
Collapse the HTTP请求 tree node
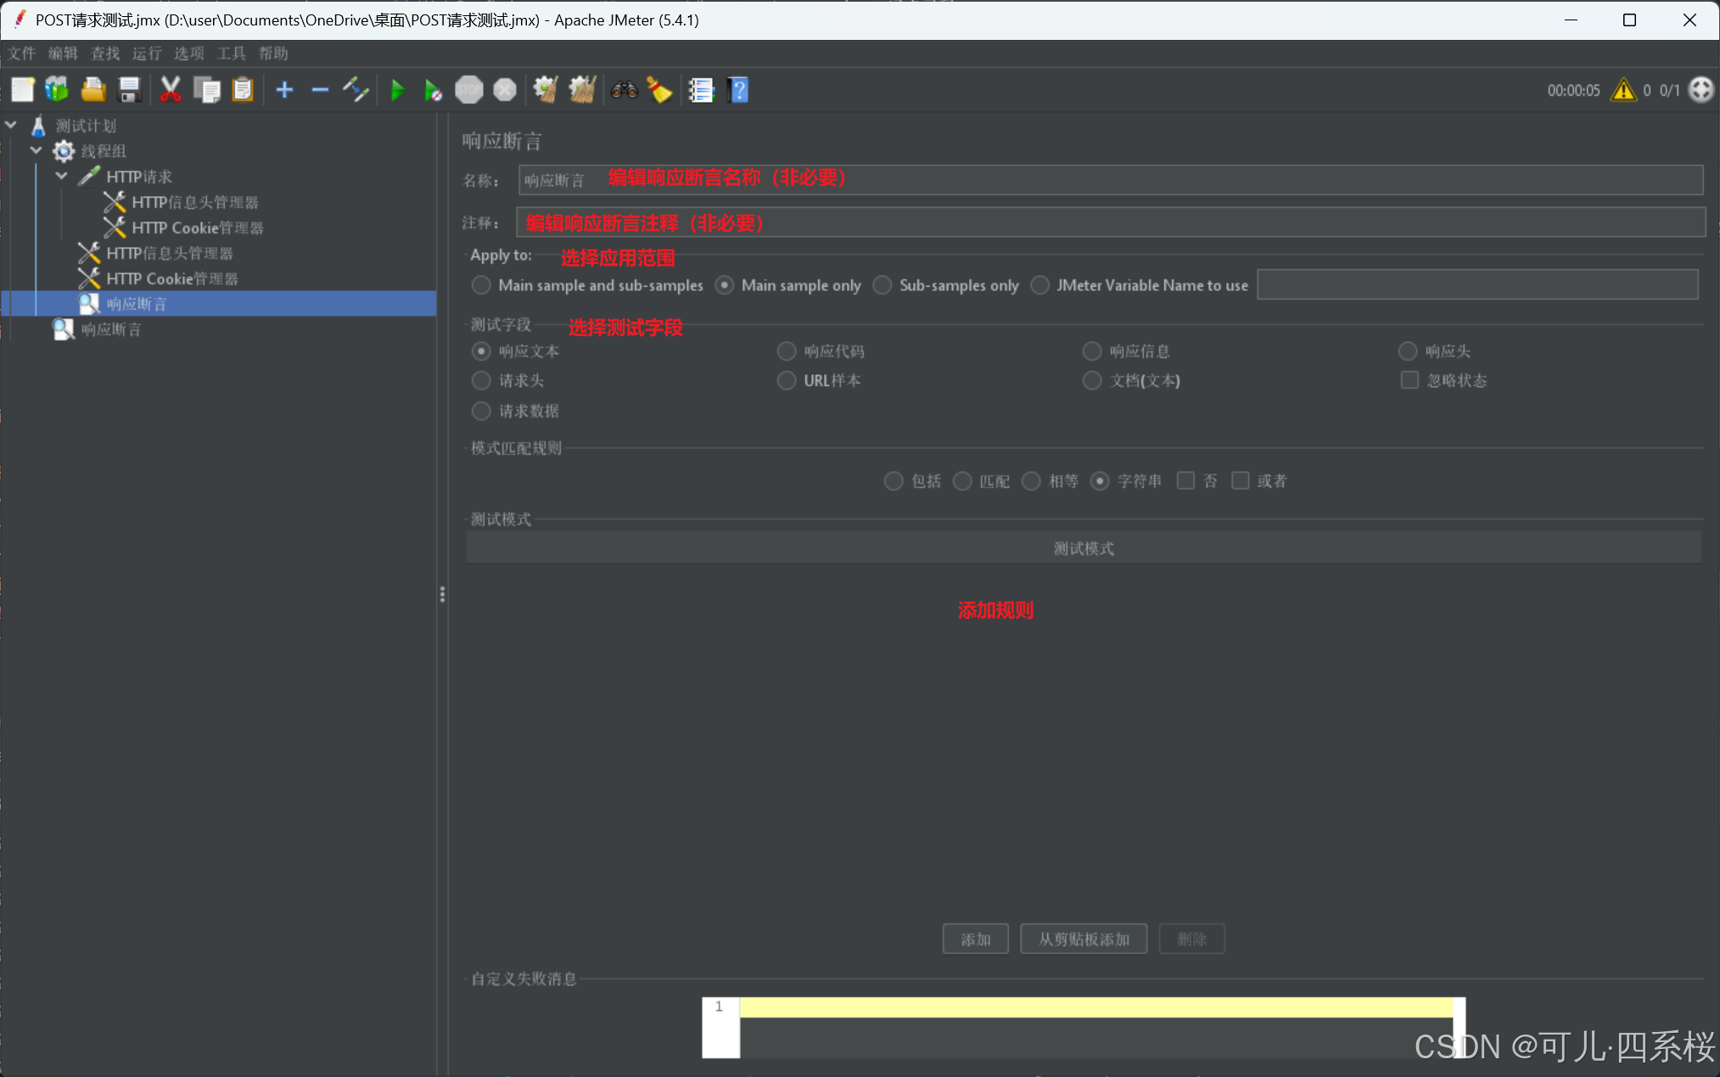[x=62, y=177]
